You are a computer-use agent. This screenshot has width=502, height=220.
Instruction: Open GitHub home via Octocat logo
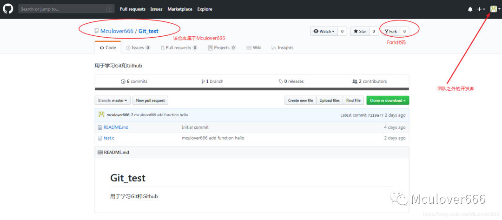point(8,9)
